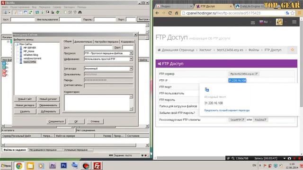Open the Chrome menu hamburger icon
The image size is (303, 170).
[x=299, y=13]
